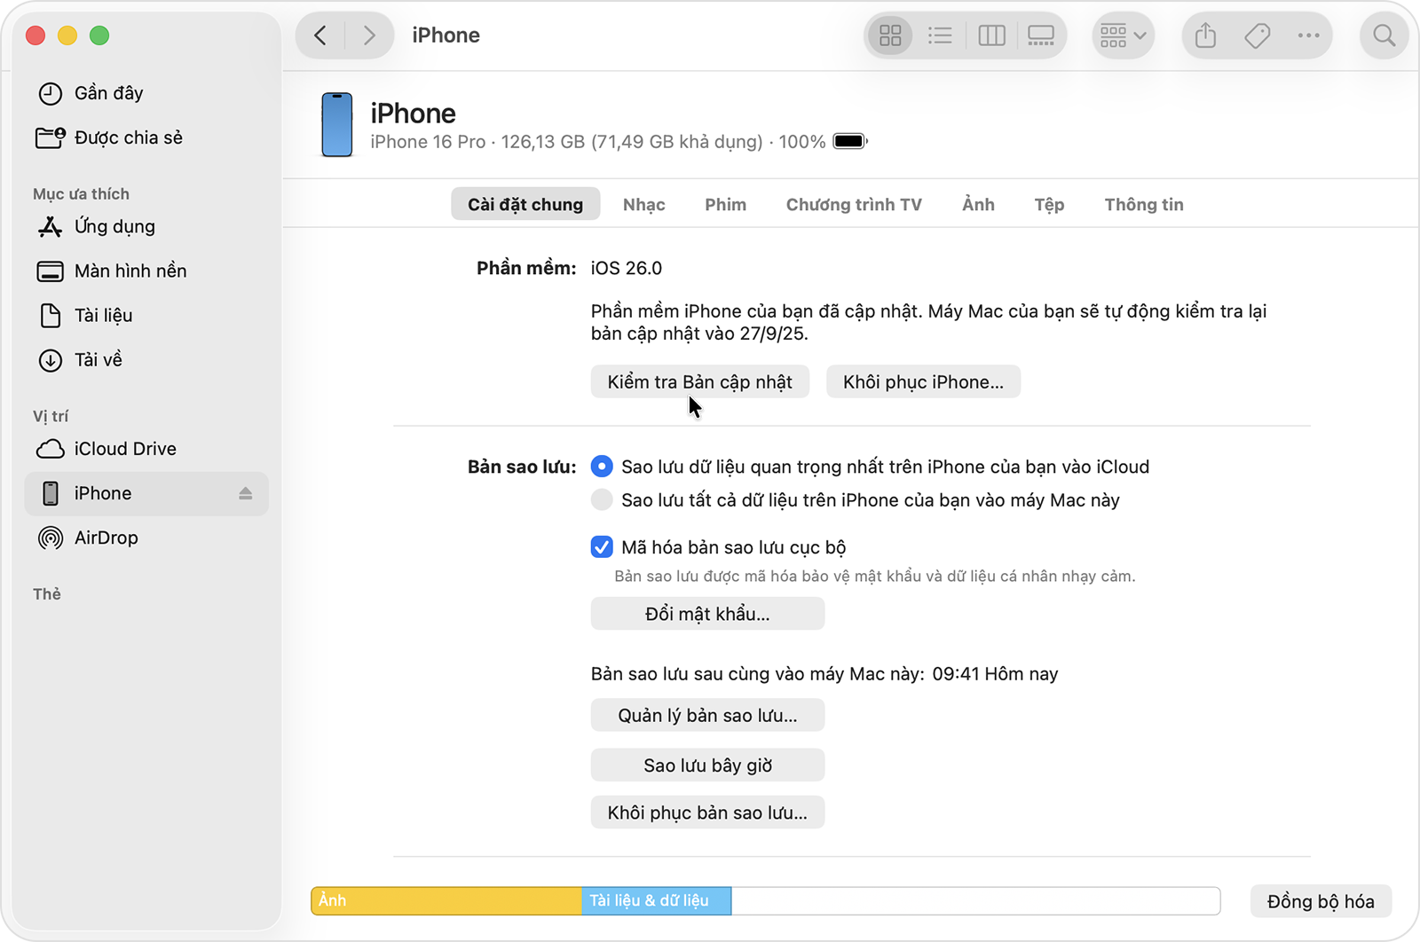Click Sao lưu bây giờ button
The width and height of the screenshot is (1420, 942).
(707, 765)
